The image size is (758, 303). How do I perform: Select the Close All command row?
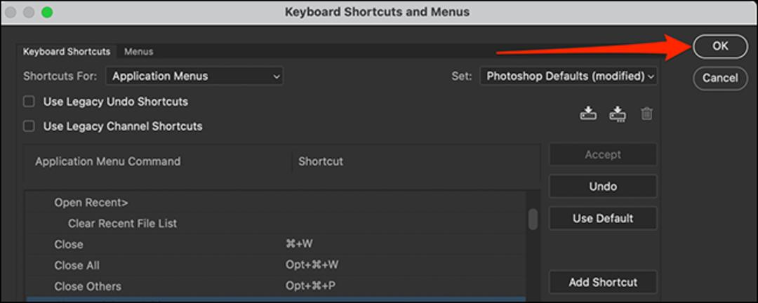pos(276,265)
